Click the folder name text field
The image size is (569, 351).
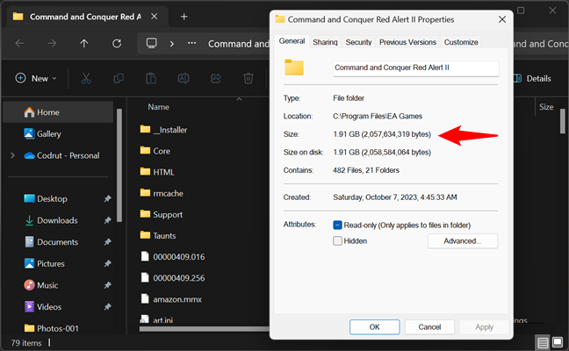click(x=415, y=68)
